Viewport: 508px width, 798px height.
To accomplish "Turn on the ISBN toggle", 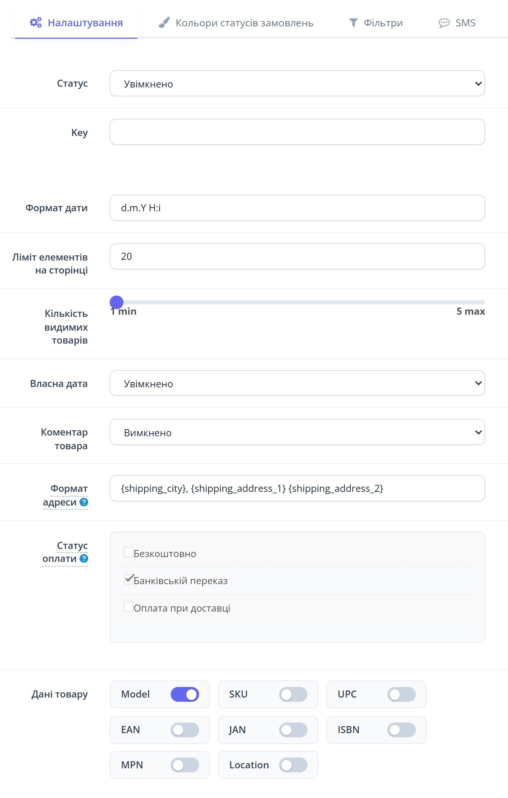I will [401, 730].
